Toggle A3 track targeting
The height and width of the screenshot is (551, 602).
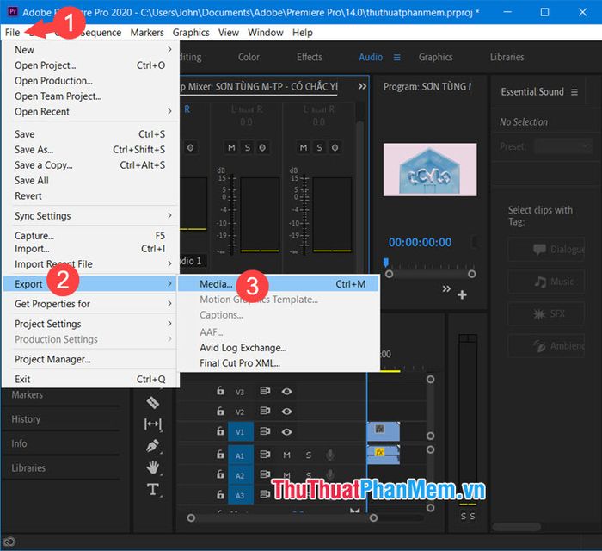pos(240,495)
